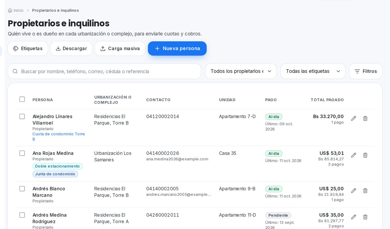Click 'Apartamento 11-D' unit cell
This screenshot has height=229, width=390.
pos(237,215)
